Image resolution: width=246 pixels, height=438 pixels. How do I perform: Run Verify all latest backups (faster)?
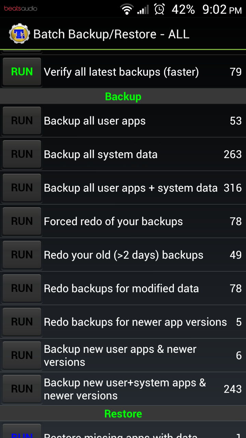point(22,72)
